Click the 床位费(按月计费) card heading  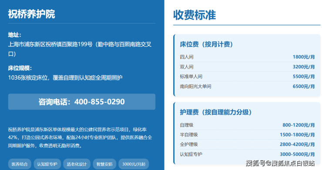click(206, 44)
